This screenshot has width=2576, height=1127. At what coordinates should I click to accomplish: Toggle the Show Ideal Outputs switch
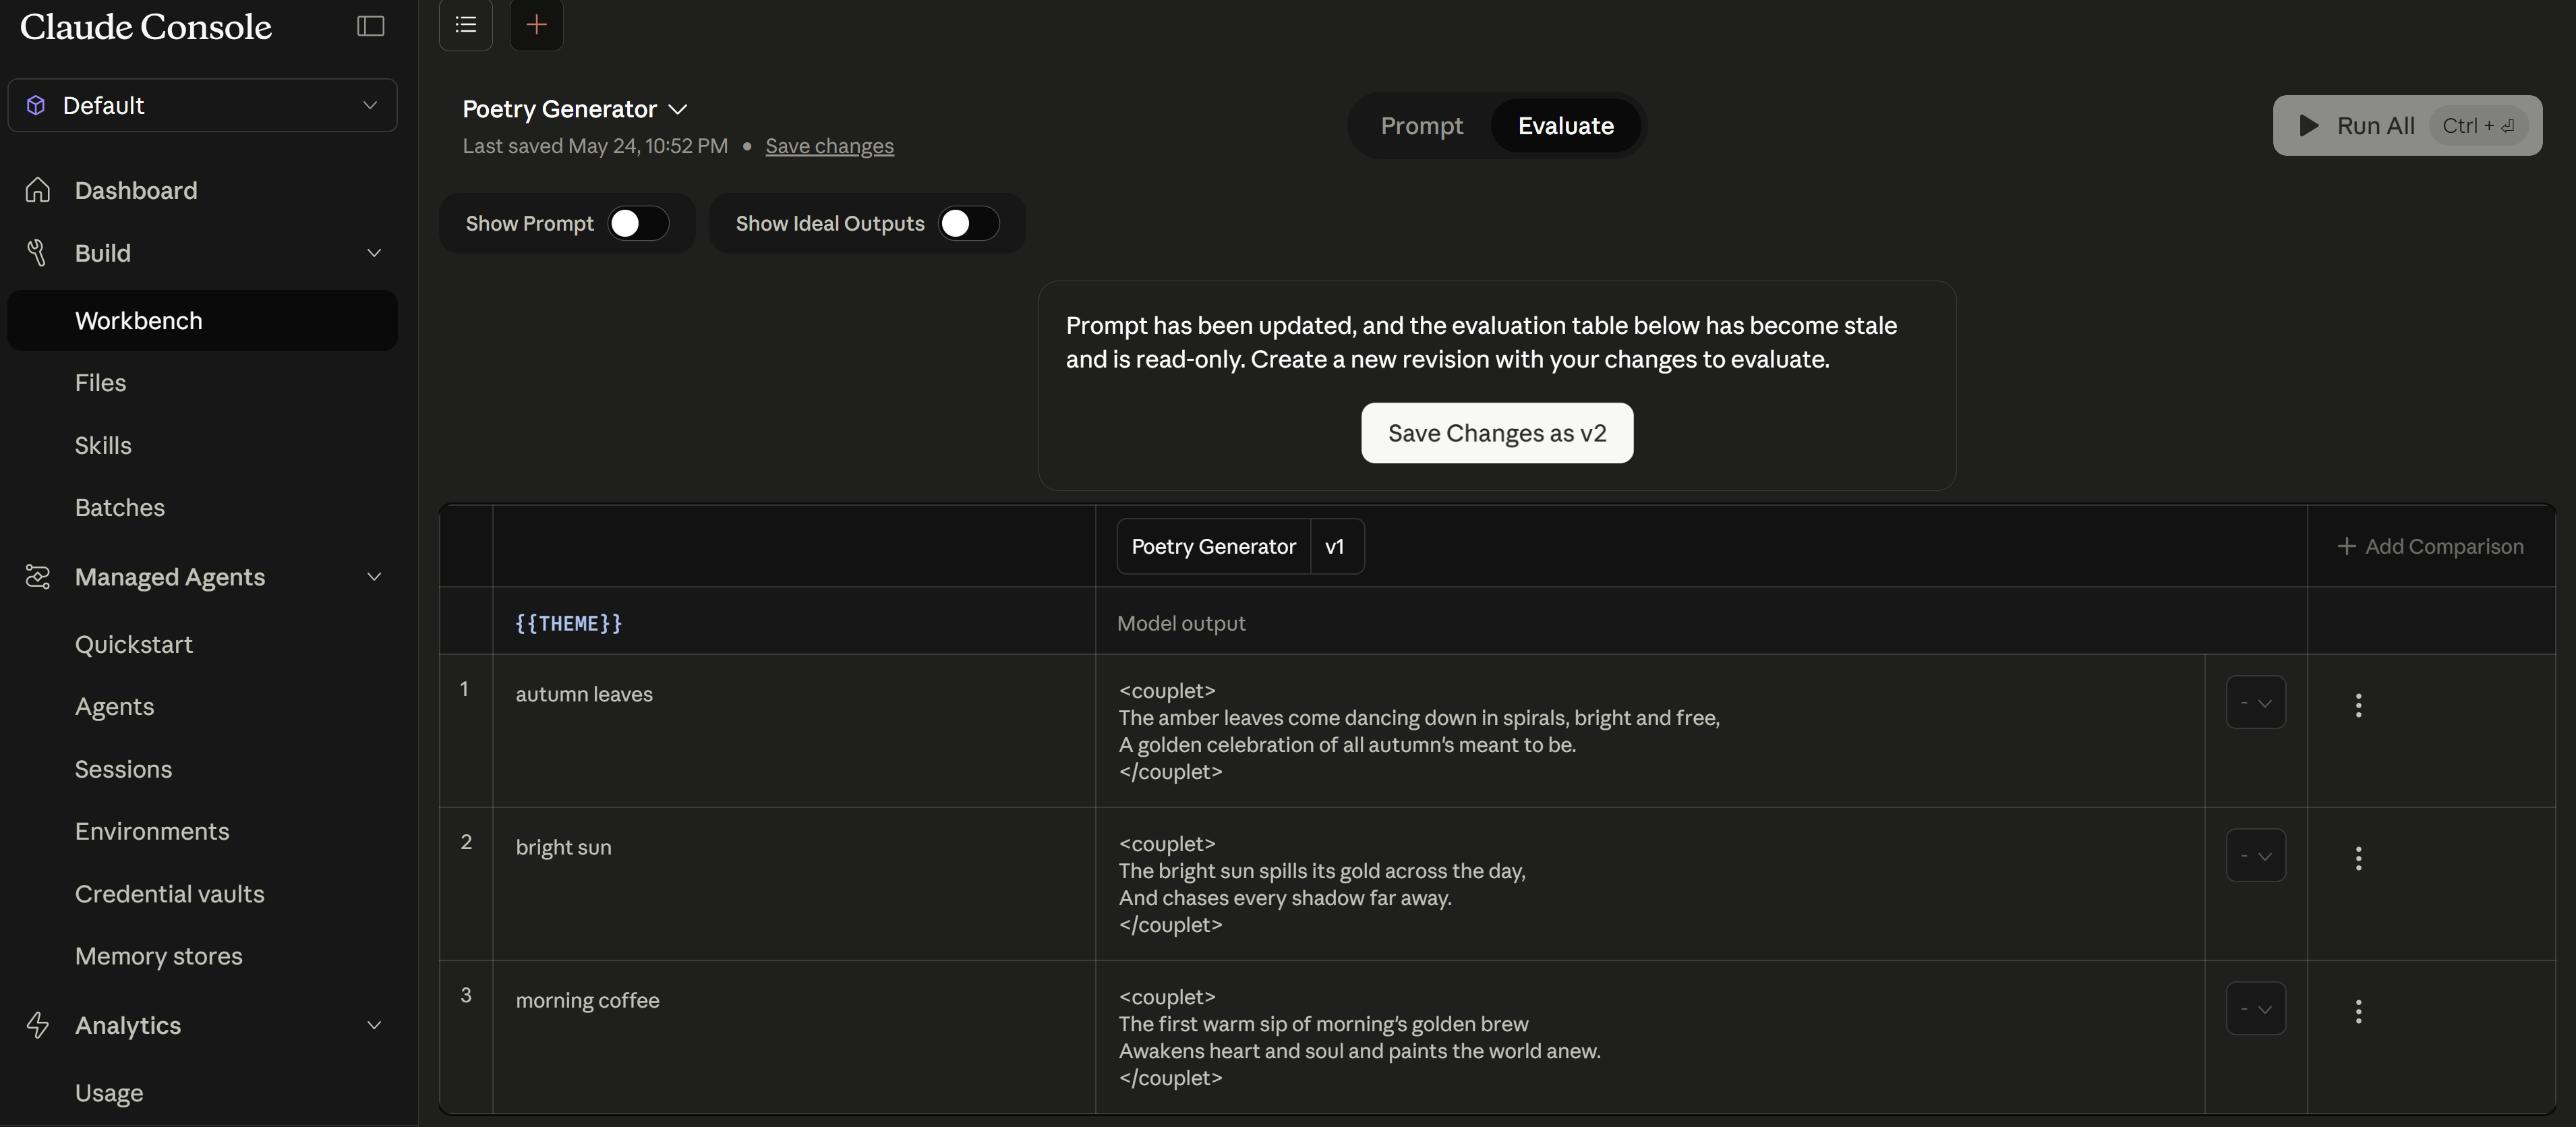tap(968, 223)
